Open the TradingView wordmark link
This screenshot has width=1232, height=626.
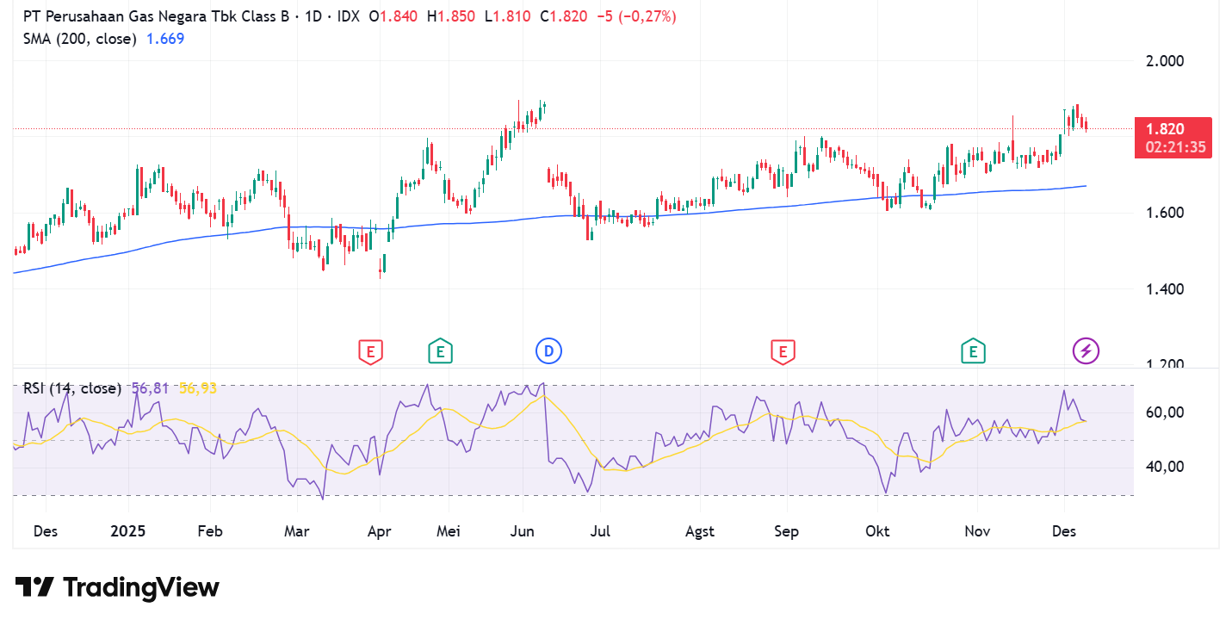141,588
